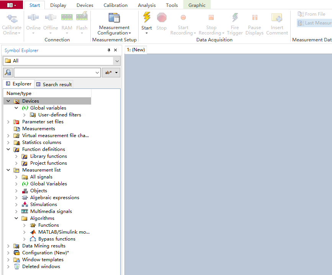This screenshot has height=275, width=332.
Task: Expand User-defined filters node
Action: point(25,115)
